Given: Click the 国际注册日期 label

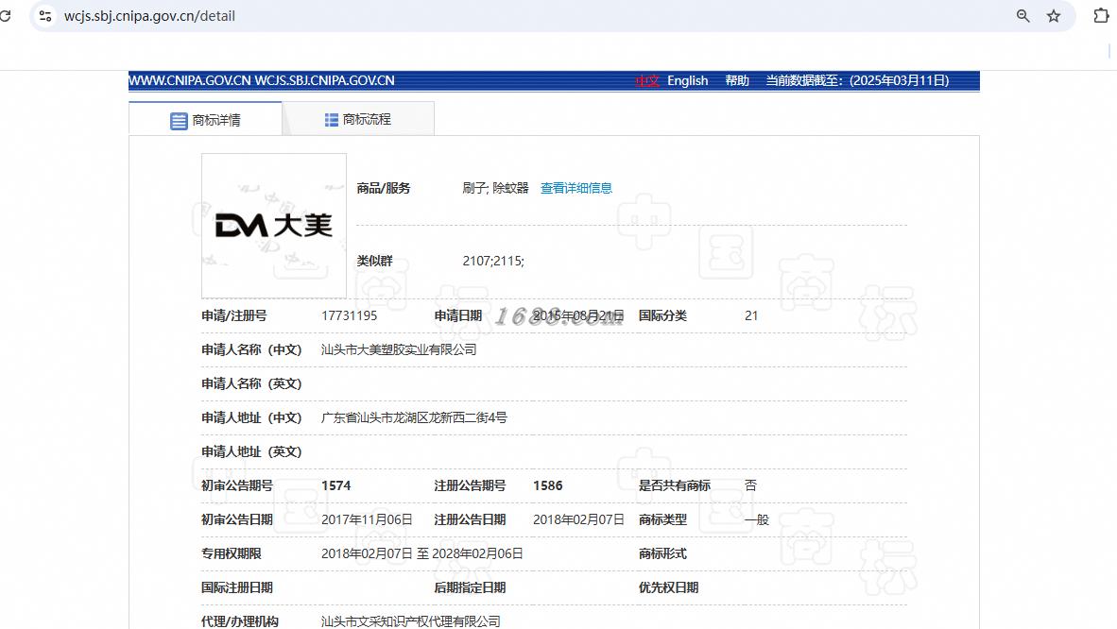Looking at the screenshot, I should 237,587.
